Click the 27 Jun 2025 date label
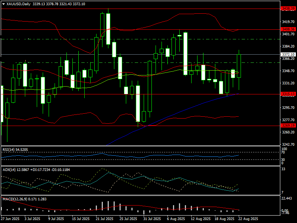Image resolution: width=297 pixels, height=223 pixels. click(10, 219)
